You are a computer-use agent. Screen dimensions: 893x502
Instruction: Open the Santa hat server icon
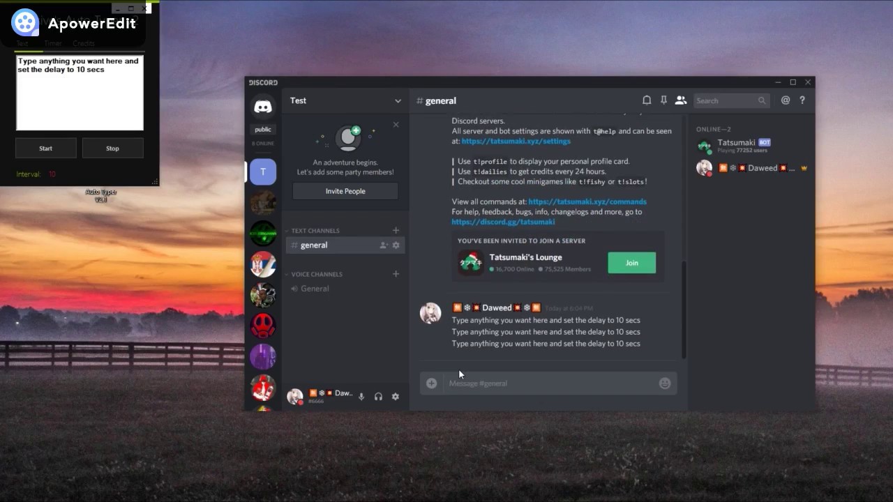click(x=263, y=387)
